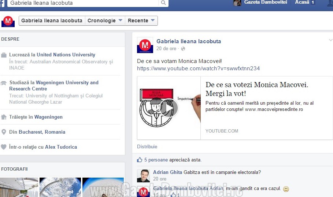Viewport: 333px width, 197px height.
Task: Click the heart relationship icon
Action: [4, 147]
